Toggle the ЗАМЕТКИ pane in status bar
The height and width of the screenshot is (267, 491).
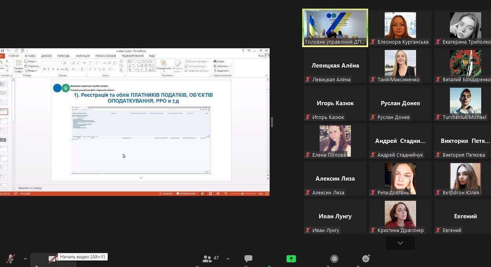[166, 194]
